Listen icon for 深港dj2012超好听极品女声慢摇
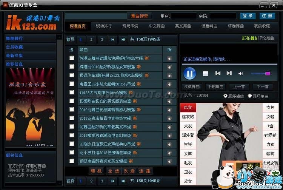 point(169,67)
